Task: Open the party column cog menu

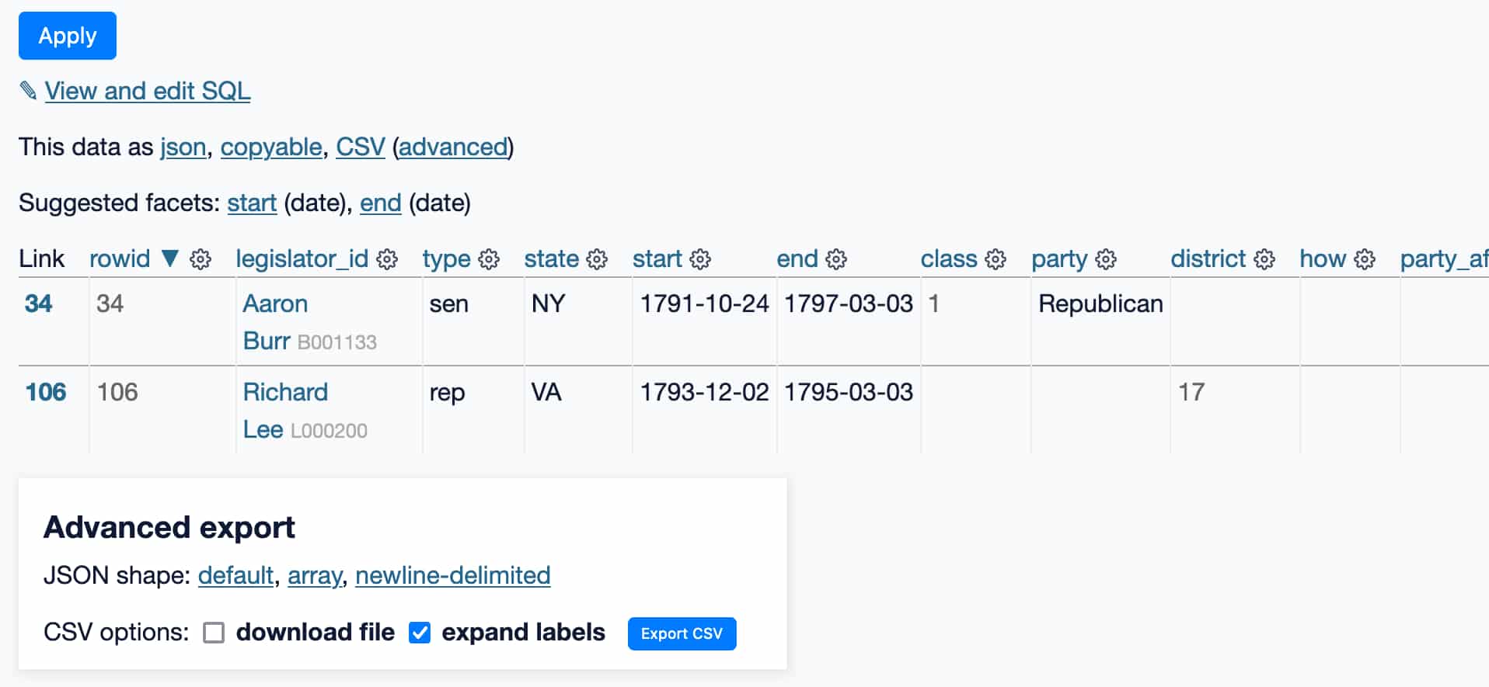Action: tap(1106, 259)
